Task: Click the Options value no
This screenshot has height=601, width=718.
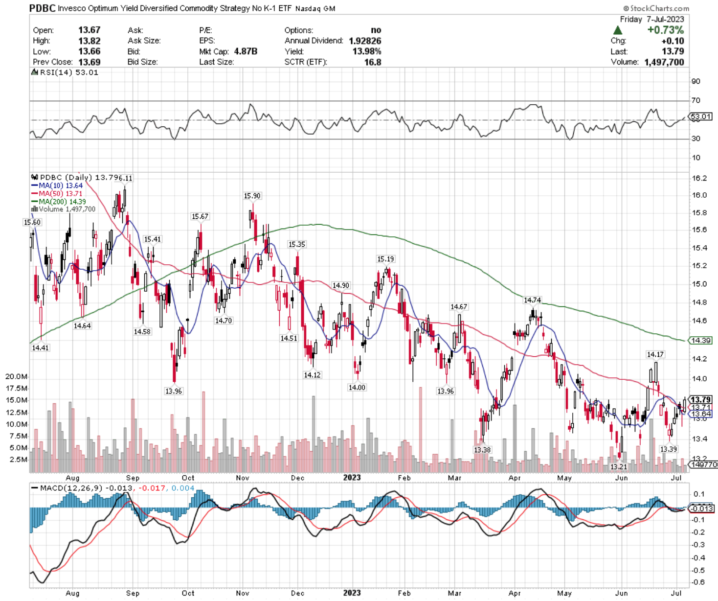Action: (376, 30)
